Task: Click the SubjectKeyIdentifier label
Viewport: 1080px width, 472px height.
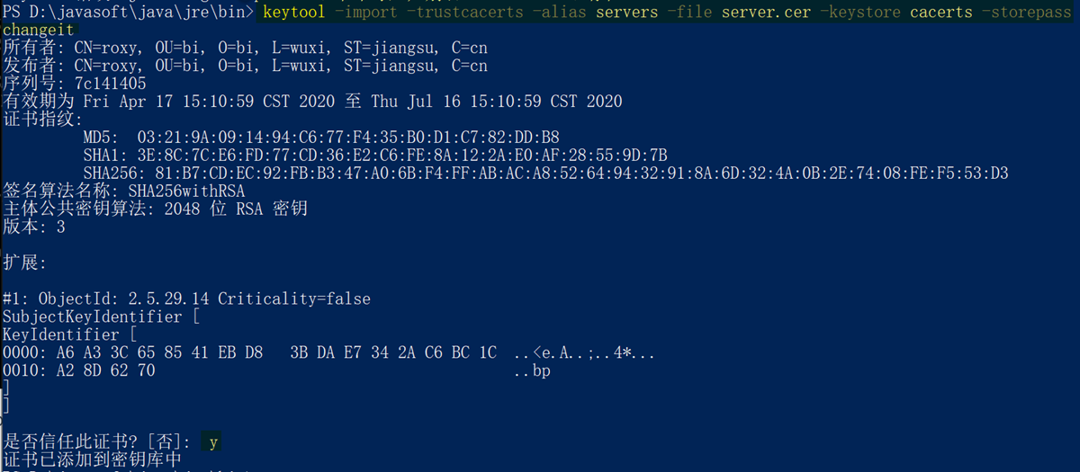Action: (93, 316)
